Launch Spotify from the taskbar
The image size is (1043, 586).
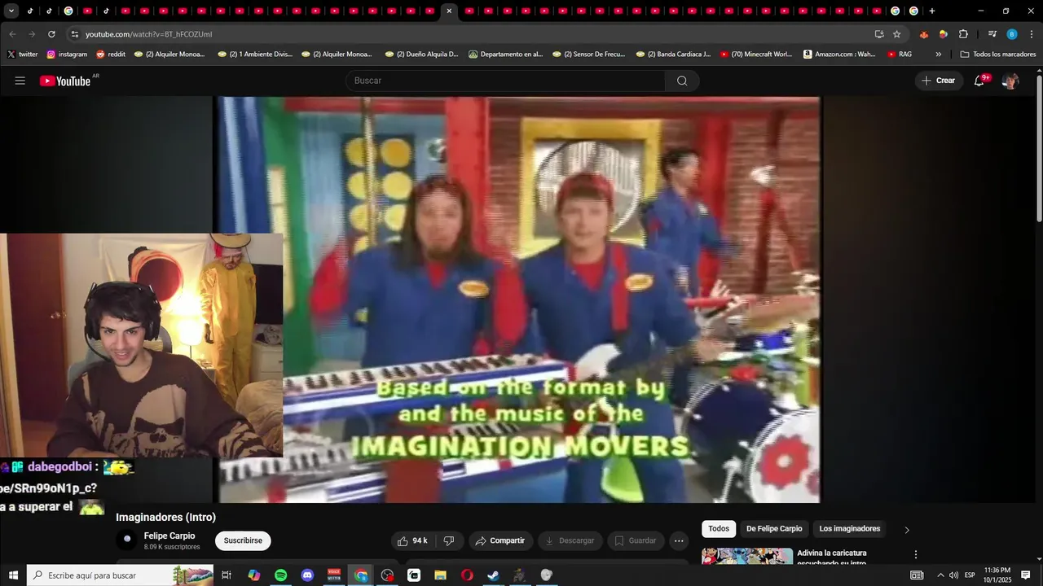[280, 575]
